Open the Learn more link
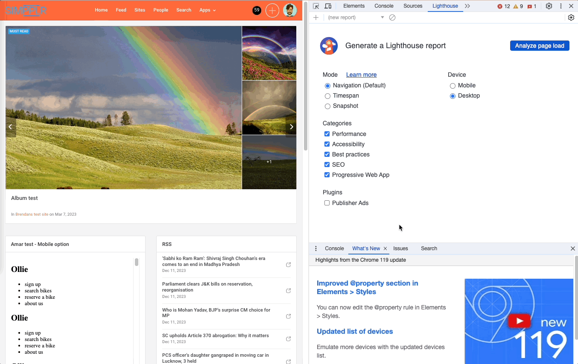The height and width of the screenshot is (364, 578). tap(361, 75)
